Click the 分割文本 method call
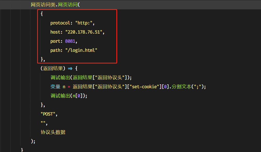261x152 pixels. click(182, 87)
